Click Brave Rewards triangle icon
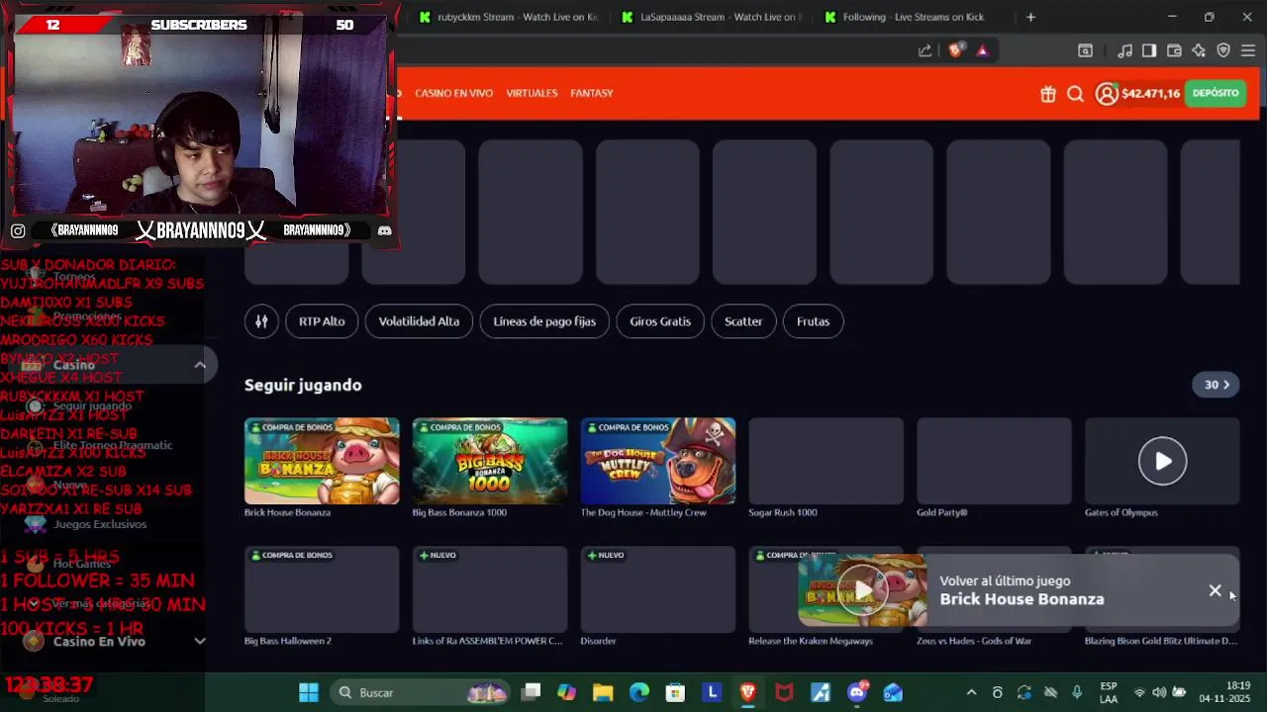Image resolution: width=1267 pixels, height=712 pixels. click(982, 50)
